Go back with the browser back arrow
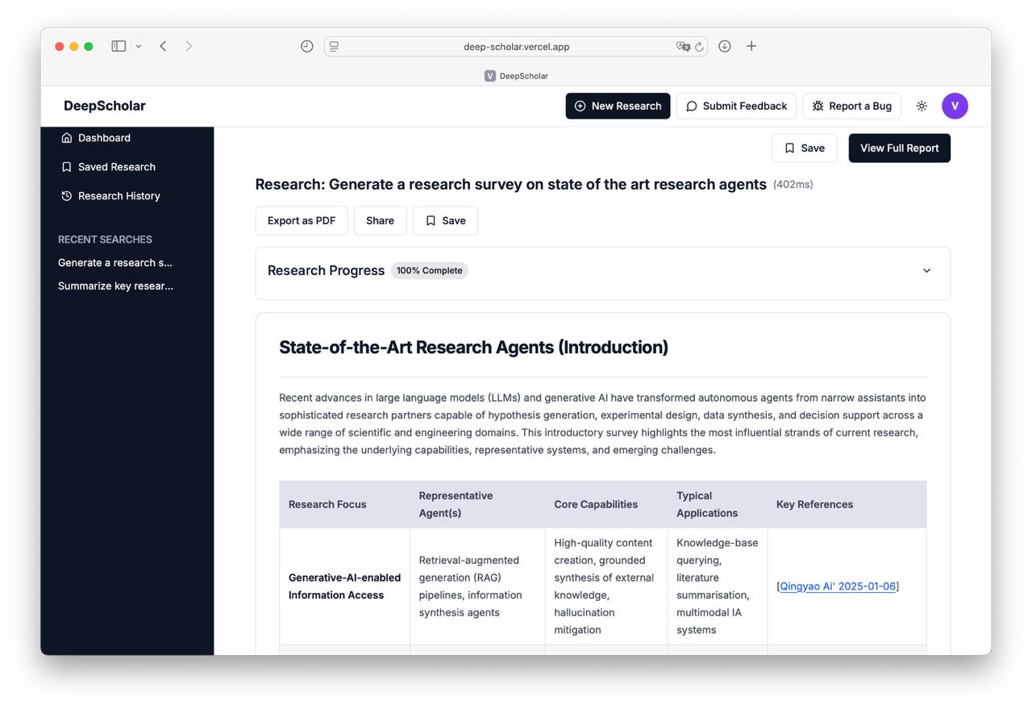1032x709 pixels. click(x=163, y=46)
